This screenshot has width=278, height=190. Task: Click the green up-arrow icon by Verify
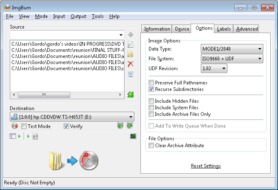tap(120, 126)
